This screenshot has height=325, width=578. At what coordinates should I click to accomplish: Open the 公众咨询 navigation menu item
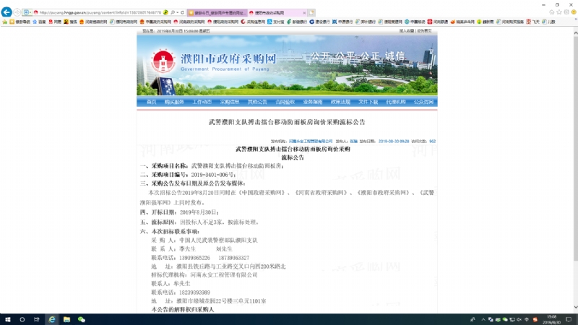pyautogui.click(x=423, y=102)
